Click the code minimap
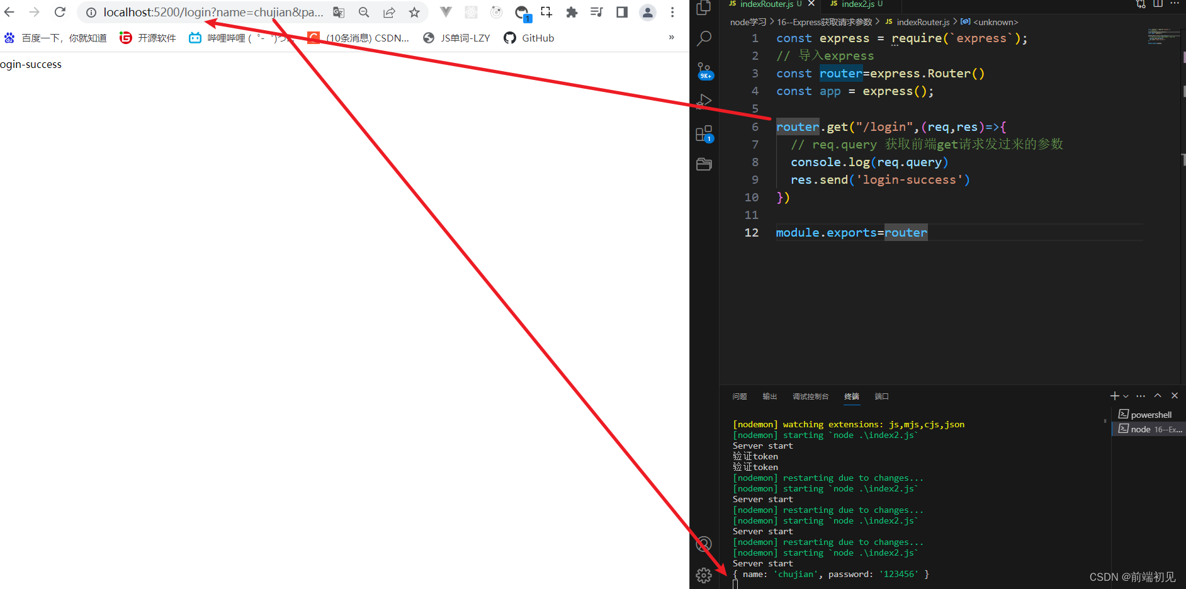1186x589 pixels. (1163, 36)
